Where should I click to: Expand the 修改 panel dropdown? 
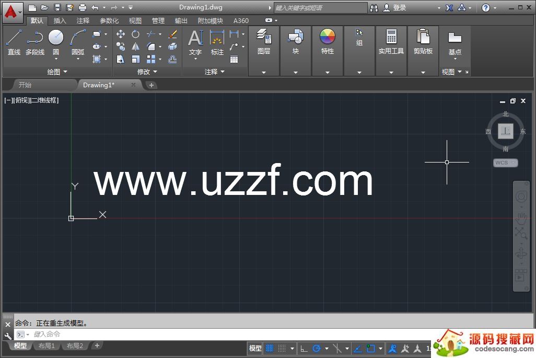[147, 72]
